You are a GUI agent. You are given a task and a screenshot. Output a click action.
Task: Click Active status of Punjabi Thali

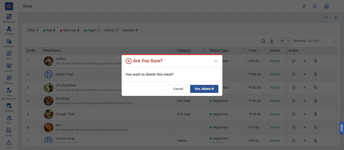(x=275, y=114)
